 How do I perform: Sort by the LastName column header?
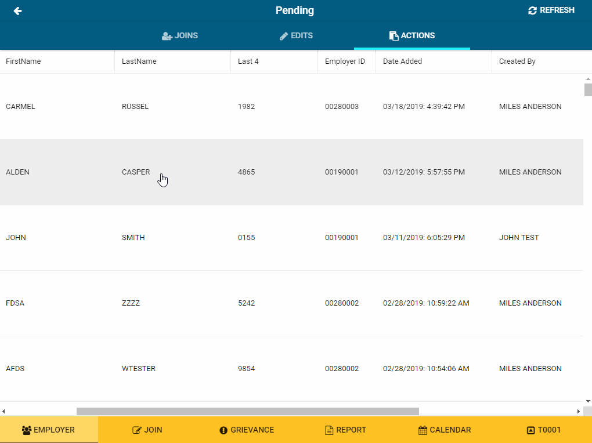coord(139,61)
